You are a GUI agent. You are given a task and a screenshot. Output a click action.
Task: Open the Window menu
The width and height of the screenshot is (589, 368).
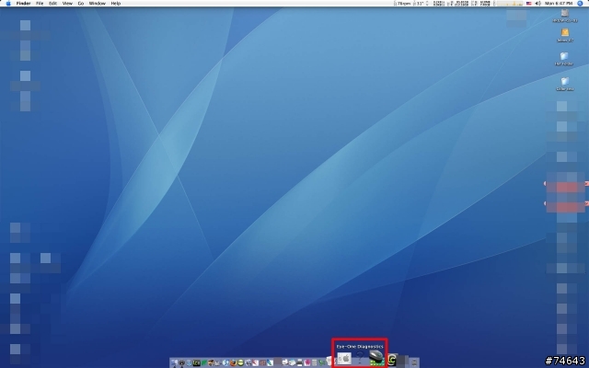click(97, 3)
